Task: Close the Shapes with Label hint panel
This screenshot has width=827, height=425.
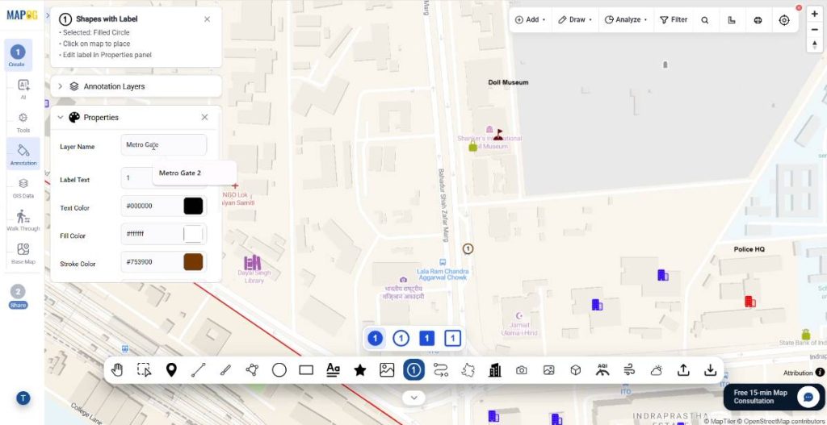Action: tap(207, 19)
